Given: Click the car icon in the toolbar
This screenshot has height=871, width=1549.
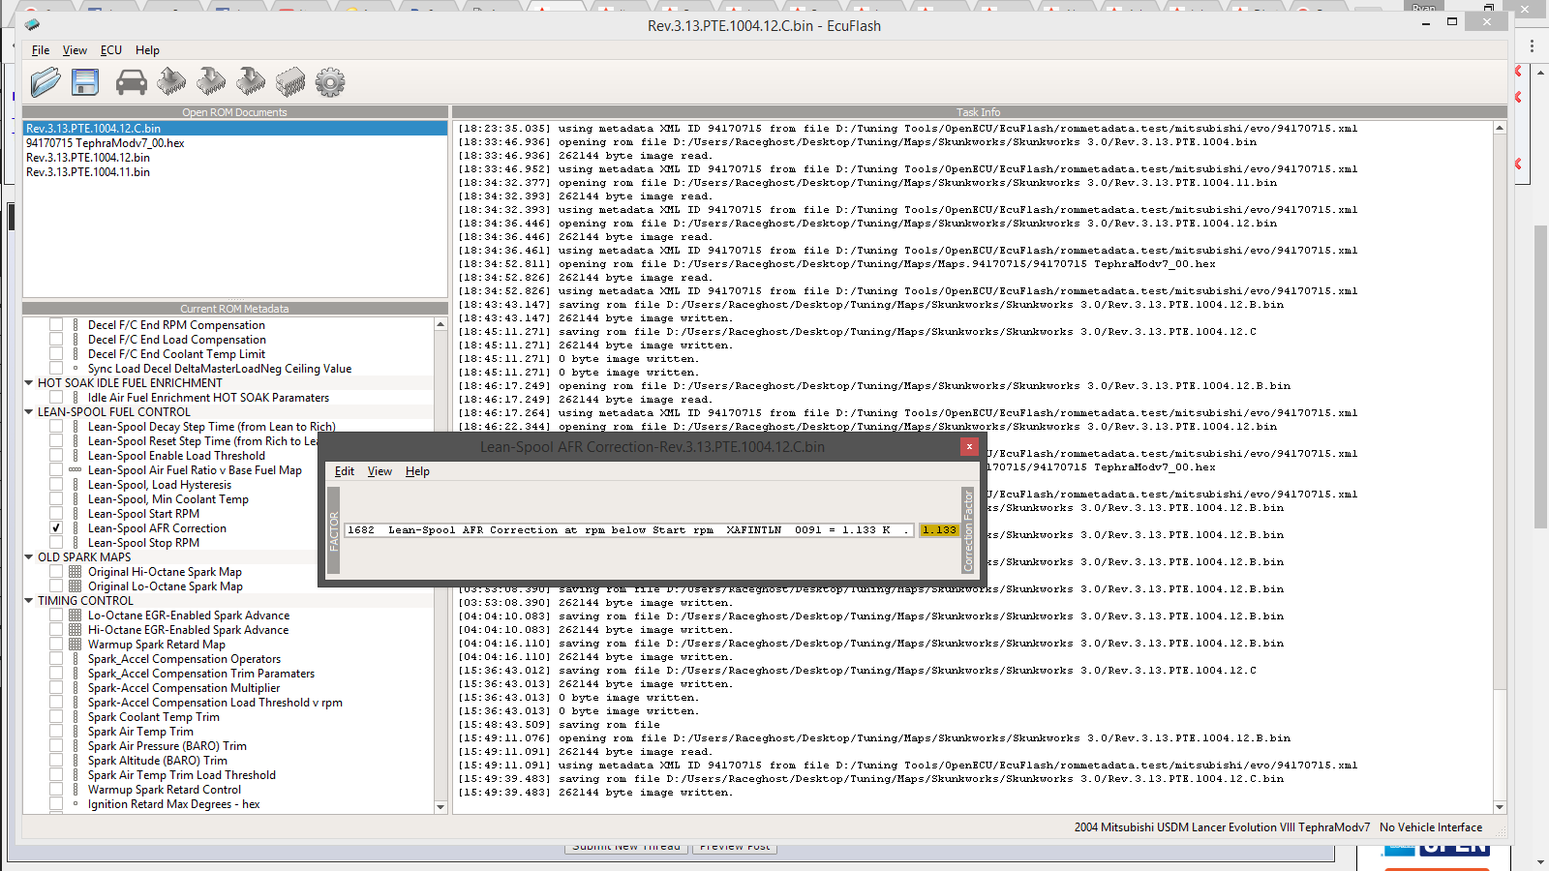Looking at the screenshot, I should (131, 83).
